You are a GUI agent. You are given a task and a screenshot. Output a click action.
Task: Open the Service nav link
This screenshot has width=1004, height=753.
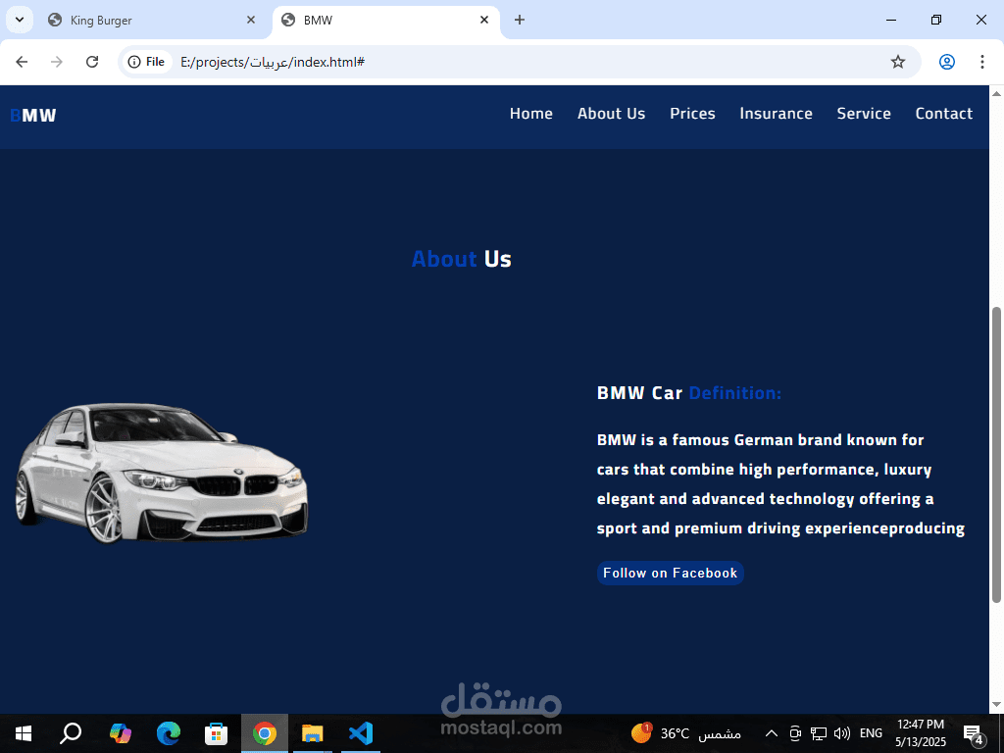point(863,114)
